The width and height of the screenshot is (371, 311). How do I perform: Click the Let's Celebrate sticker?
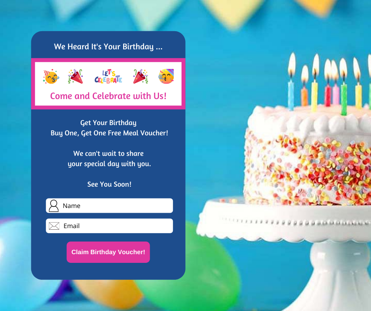109,77
